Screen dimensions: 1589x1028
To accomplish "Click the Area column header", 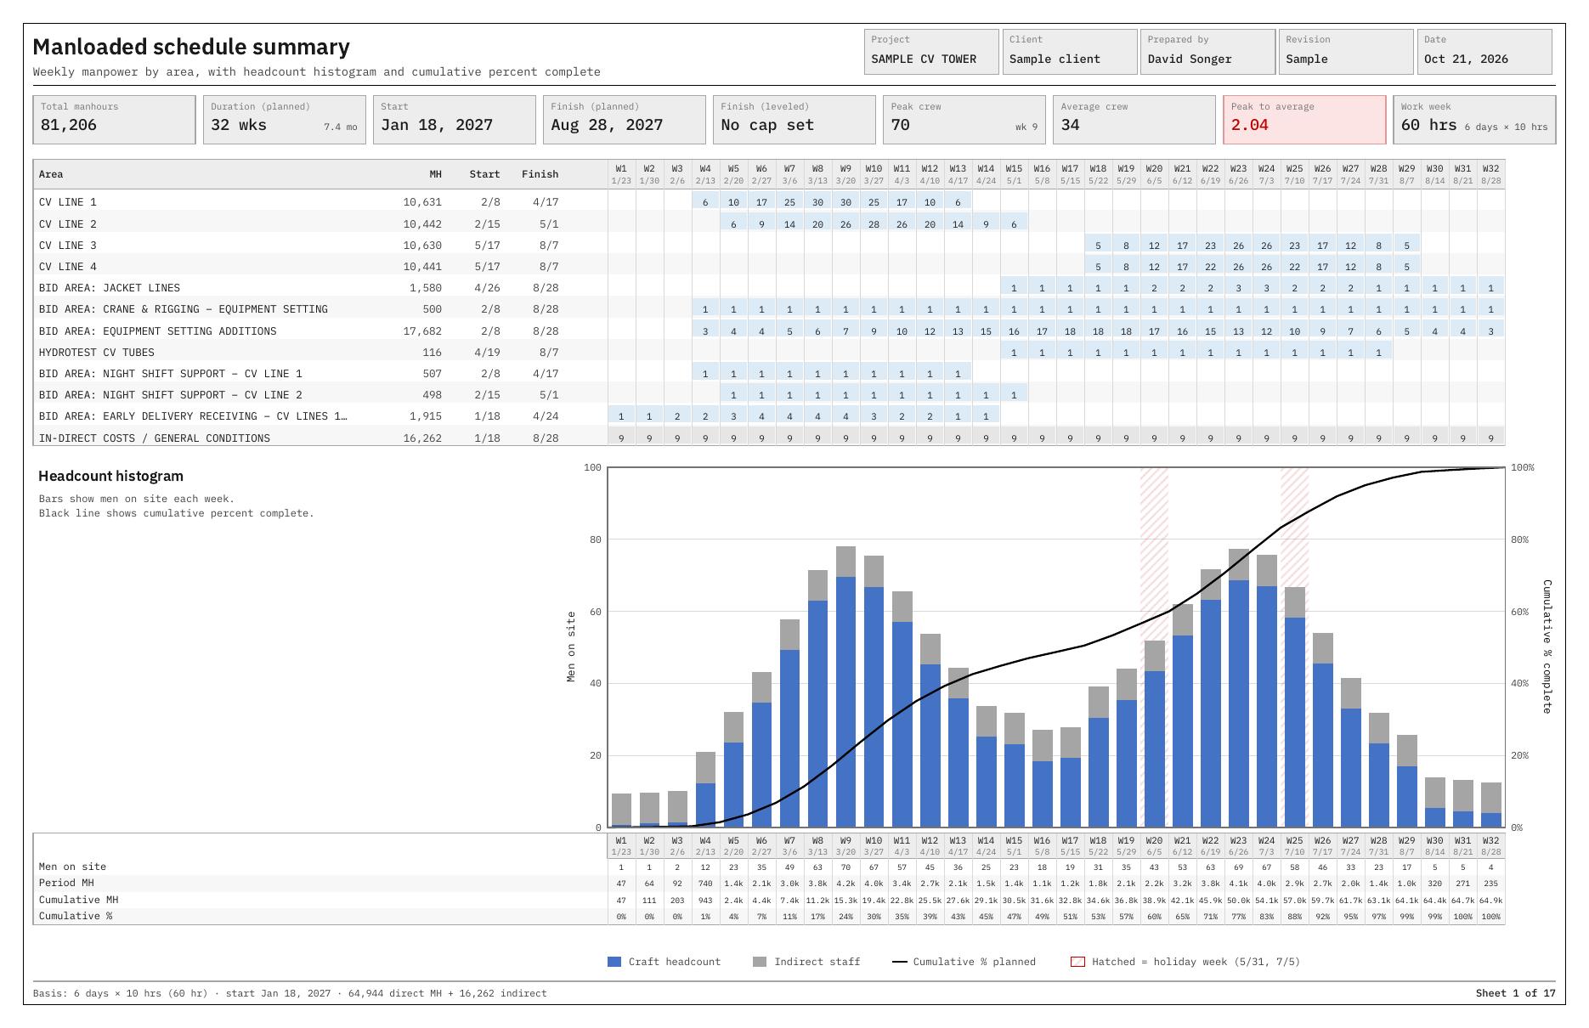I will coord(51,174).
